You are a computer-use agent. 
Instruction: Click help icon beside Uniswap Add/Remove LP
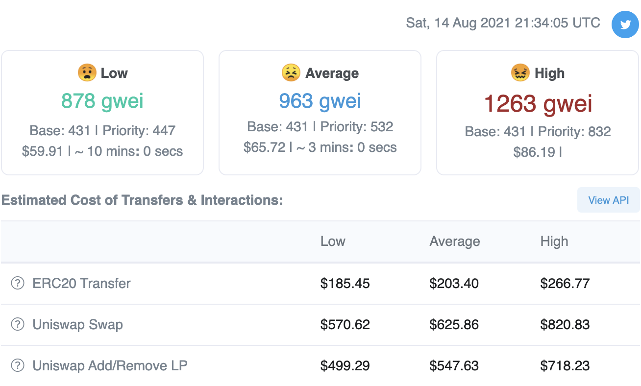tap(18, 365)
